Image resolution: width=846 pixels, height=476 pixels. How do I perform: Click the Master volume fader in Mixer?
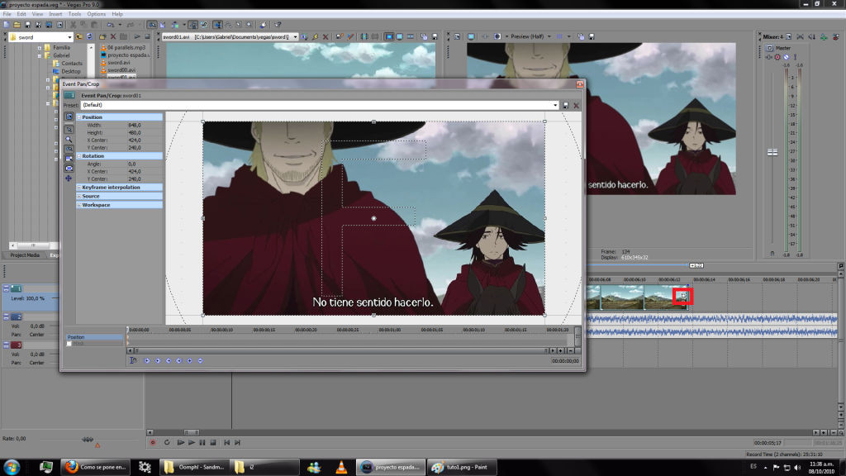tap(772, 153)
